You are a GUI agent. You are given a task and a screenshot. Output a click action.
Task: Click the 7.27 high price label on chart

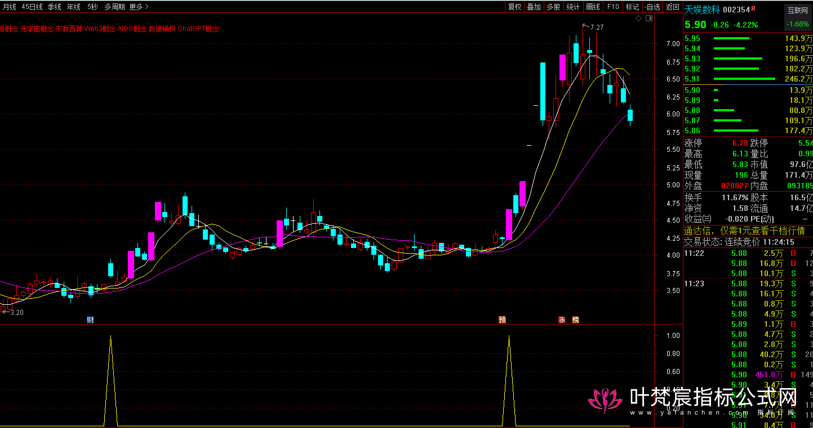click(x=597, y=27)
